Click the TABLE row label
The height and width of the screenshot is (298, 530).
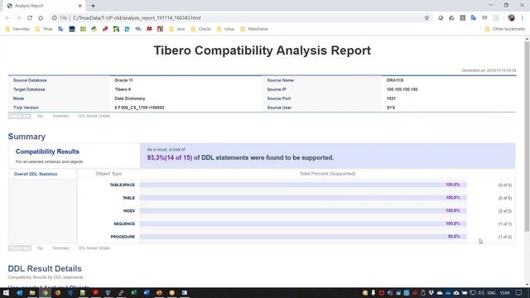(129, 198)
